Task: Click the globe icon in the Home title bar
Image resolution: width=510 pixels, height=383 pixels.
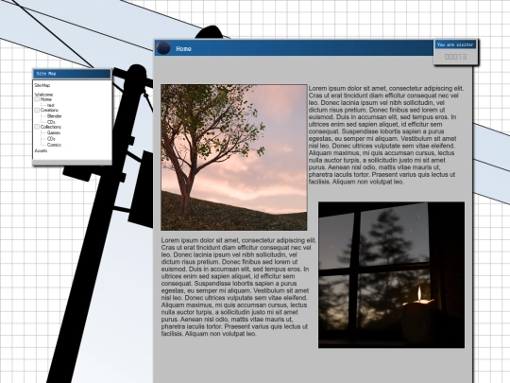Action: click(x=163, y=48)
